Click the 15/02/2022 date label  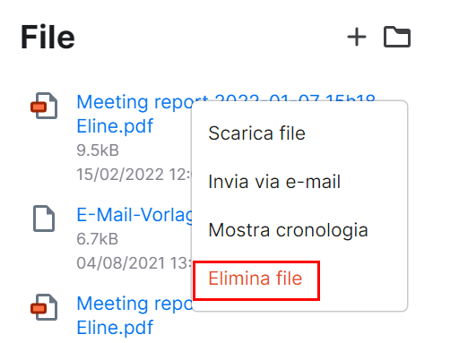tap(134, 175)
